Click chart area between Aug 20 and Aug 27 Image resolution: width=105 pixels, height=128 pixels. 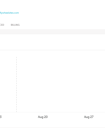coord(66,84)
